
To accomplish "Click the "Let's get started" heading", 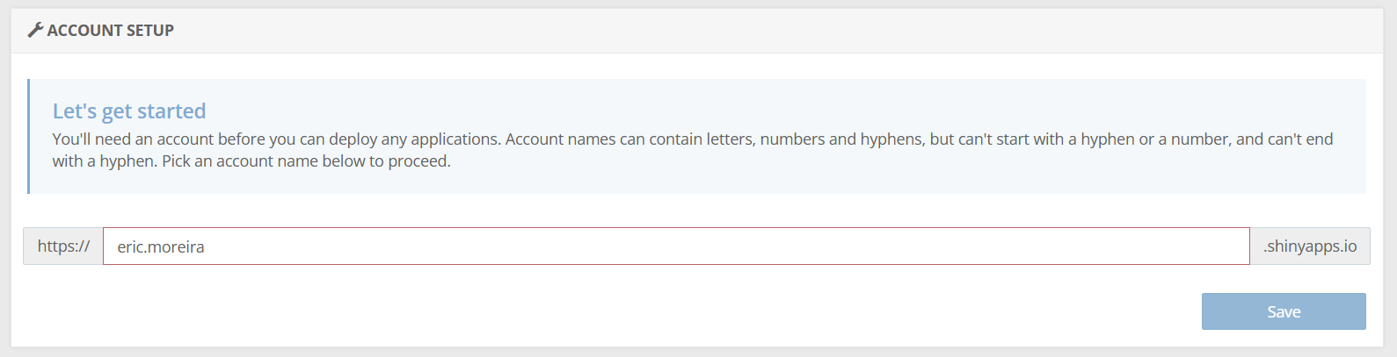I will [x=129, y=111].
